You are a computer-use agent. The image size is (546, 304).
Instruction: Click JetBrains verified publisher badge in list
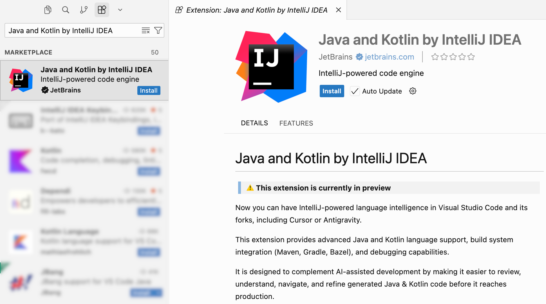[45, 90]
